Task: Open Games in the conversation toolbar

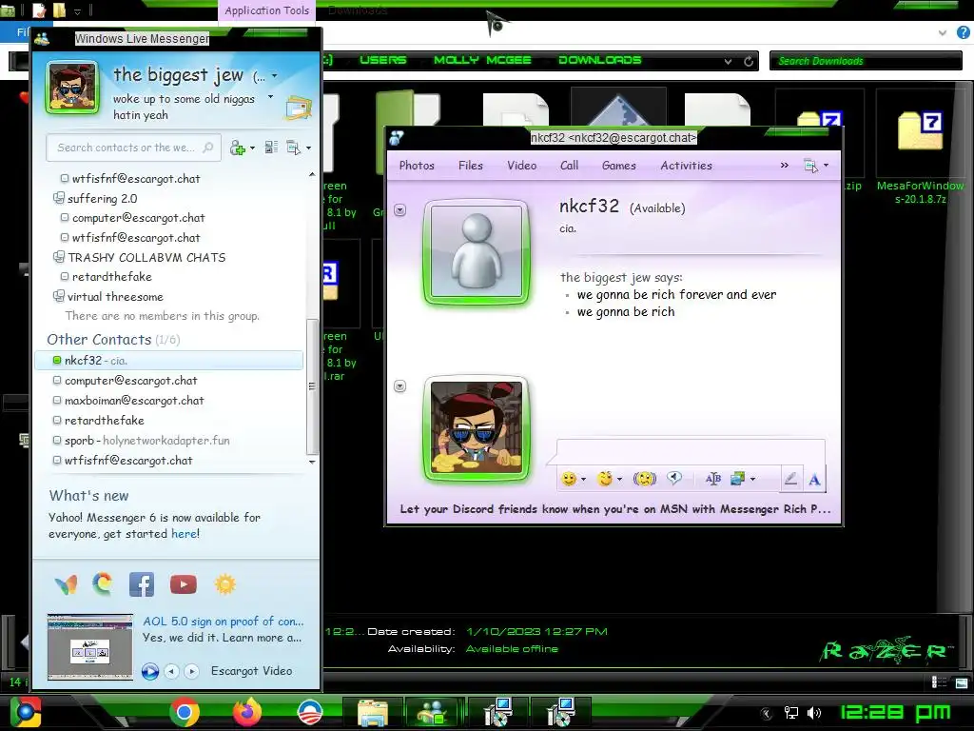Action: [618, 166]
